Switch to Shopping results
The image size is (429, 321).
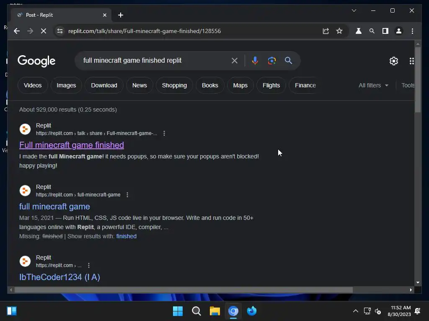click(x=174, y=85)
